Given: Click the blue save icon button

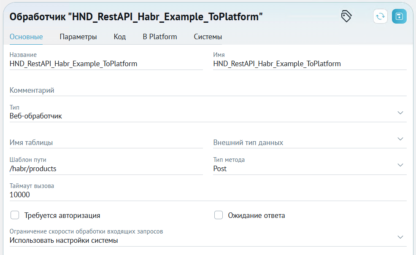Looking at the screenshot, I should coord(399,16).
